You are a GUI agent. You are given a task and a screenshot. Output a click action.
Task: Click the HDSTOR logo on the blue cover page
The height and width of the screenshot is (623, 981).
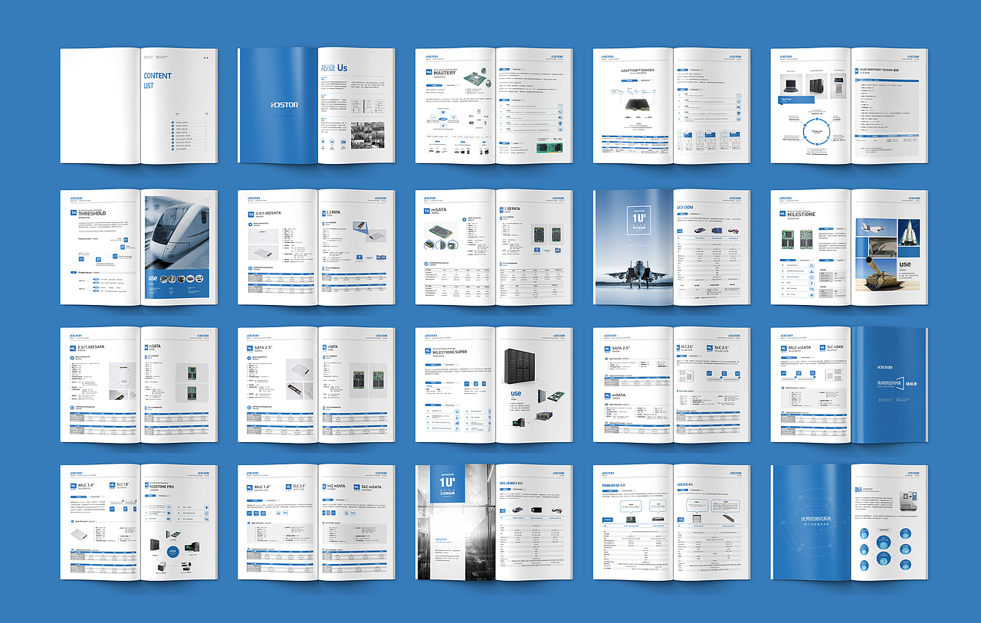(284, 104)
